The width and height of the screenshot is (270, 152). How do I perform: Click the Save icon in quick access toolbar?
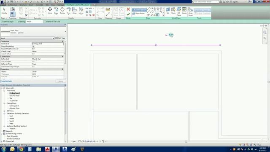click(11, 2)
